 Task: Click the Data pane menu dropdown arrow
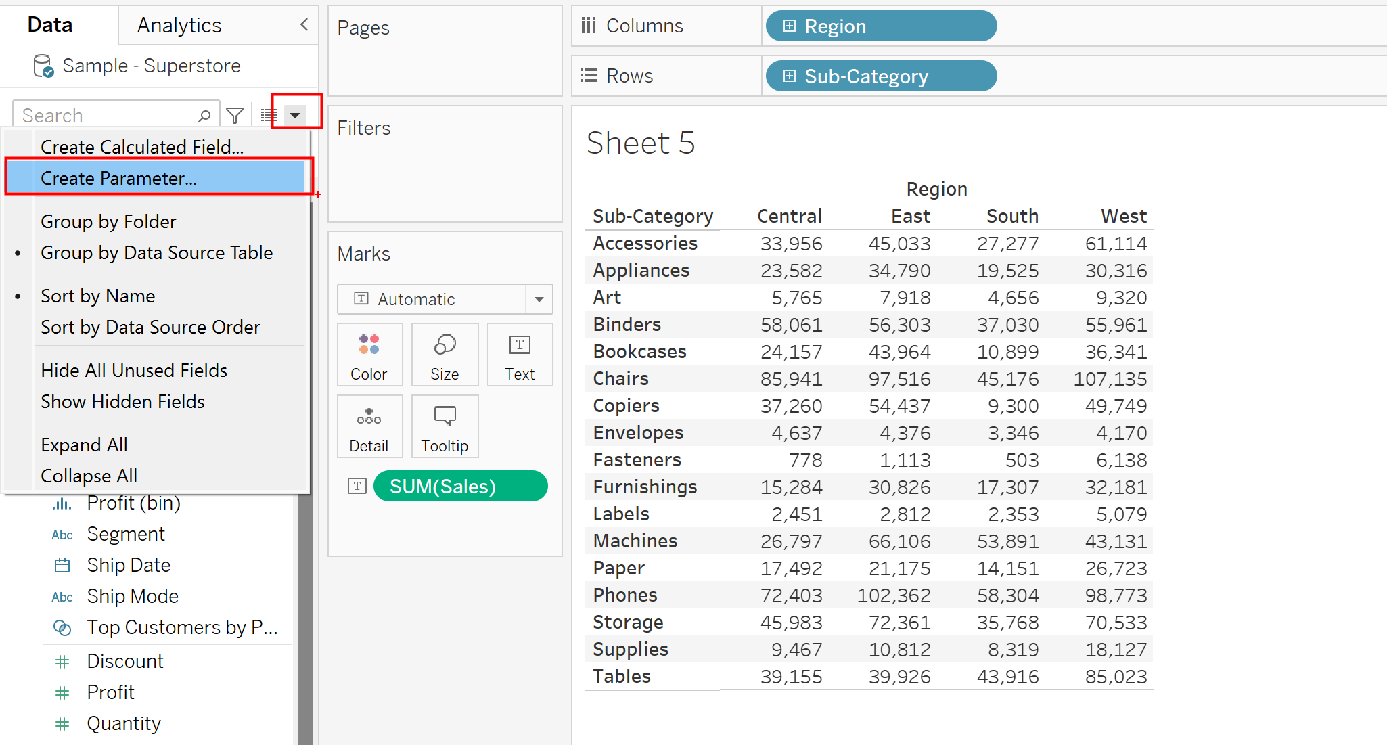295,116
